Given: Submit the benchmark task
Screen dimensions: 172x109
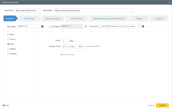Looking at the screenshot, I should pyautogui.click(x=162, y=105).
